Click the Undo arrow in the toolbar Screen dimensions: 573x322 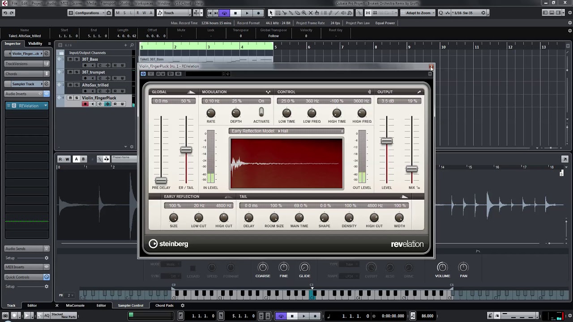(x=5, y=13)
